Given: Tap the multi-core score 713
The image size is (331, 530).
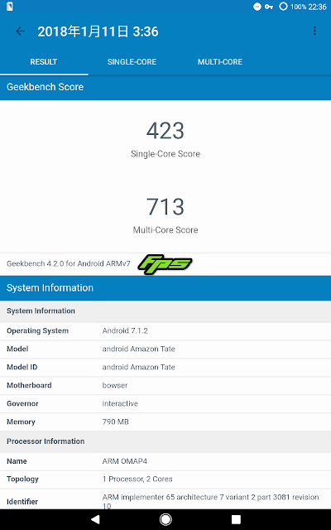Looking at the screenshot, I should (165, 206).
